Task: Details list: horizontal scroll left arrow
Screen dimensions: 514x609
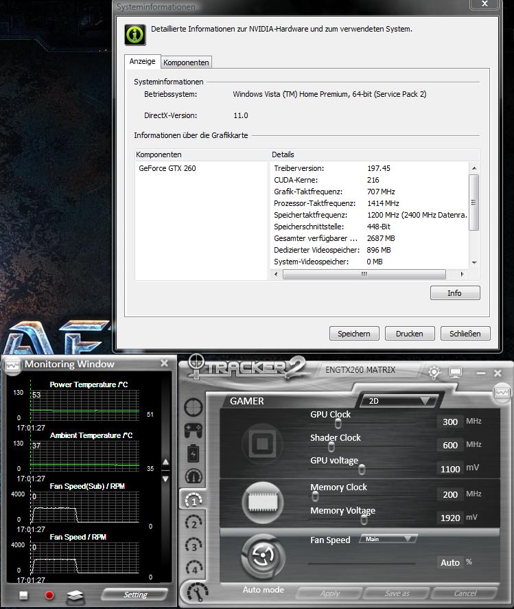Action: 276,274
